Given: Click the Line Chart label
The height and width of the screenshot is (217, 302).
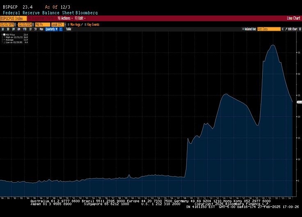Looking at the screenshot, I should coord(293,18).
